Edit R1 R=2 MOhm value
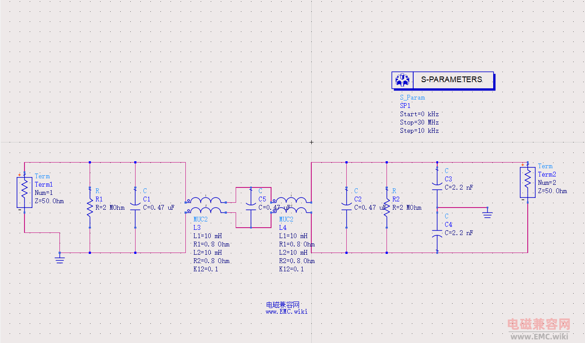 (x=110, y=208)
